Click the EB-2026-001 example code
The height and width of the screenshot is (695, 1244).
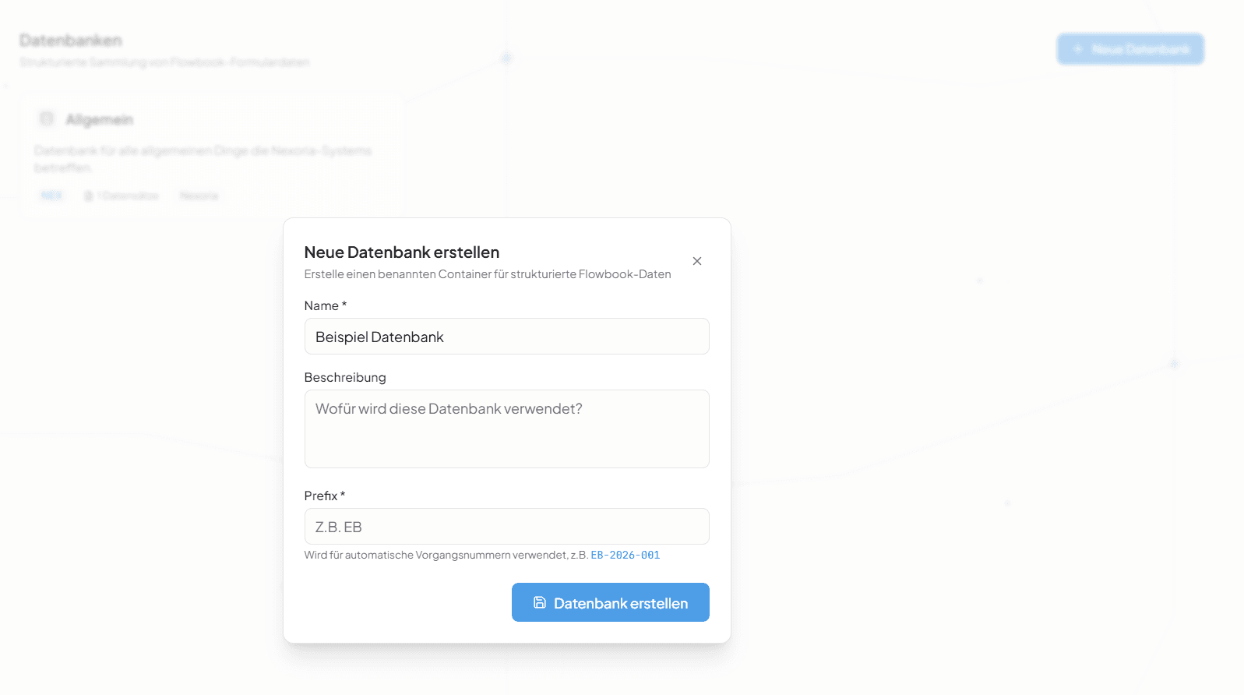[625, 556]
